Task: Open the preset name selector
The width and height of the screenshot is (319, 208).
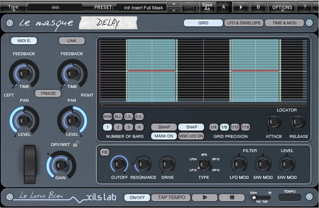Action: [142, 8]
